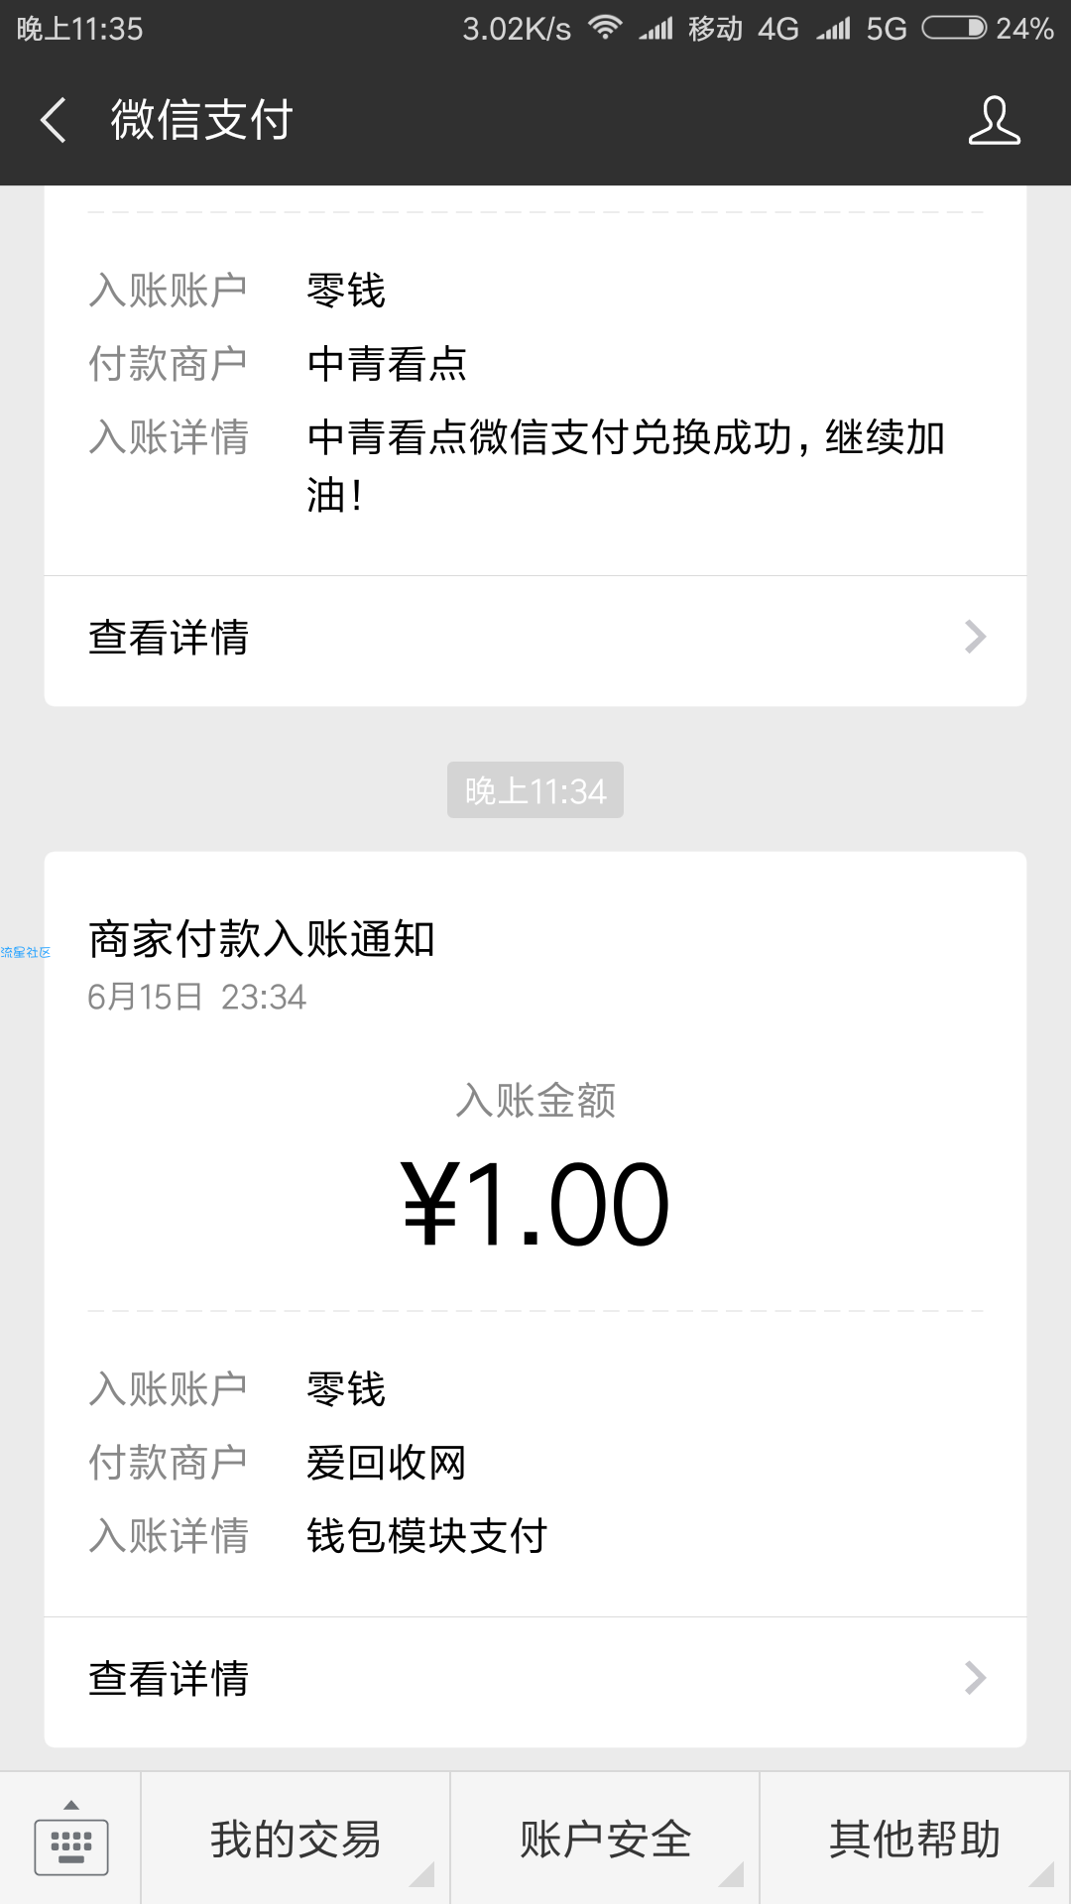Expand the 账户安全 menu
1071x1904 pixels.
[605, 1839]
